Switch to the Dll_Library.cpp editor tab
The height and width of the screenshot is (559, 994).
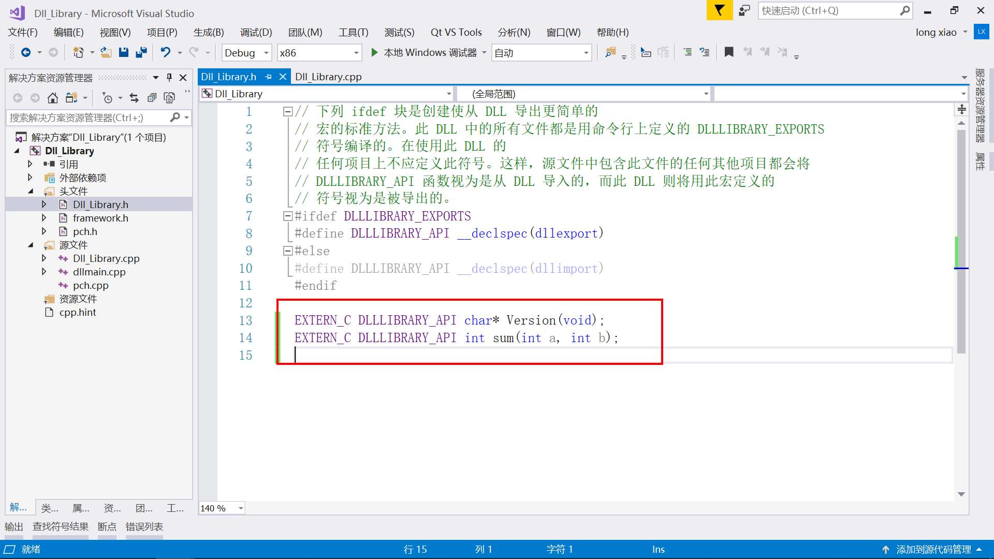pos(328,77)
